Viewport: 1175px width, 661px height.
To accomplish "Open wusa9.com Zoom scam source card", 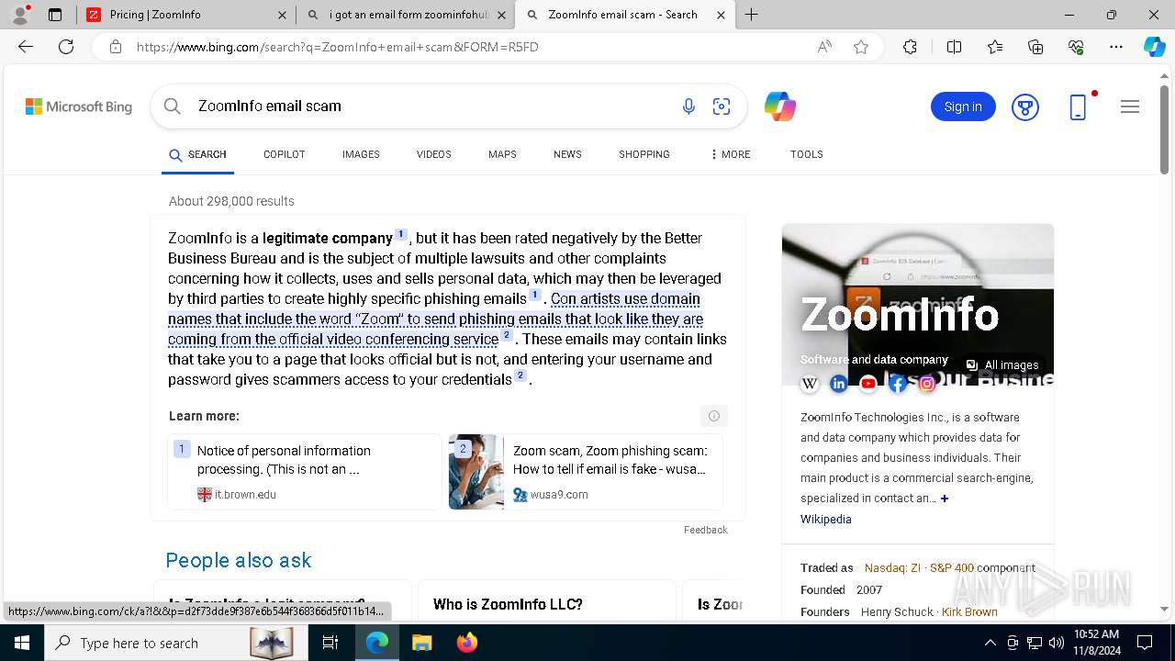I will [586, 472].
